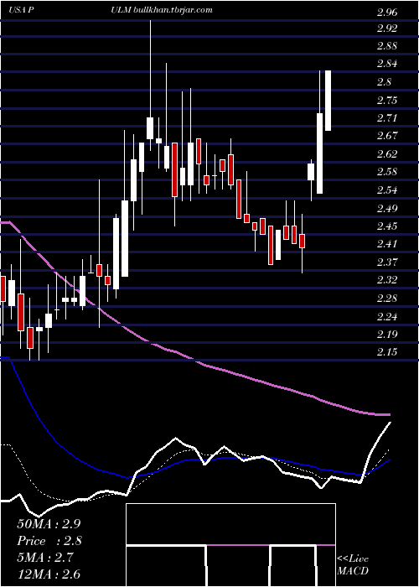Click the 2.58 price axis label
This screenshot has width=419, height=587.
point(387,172)
